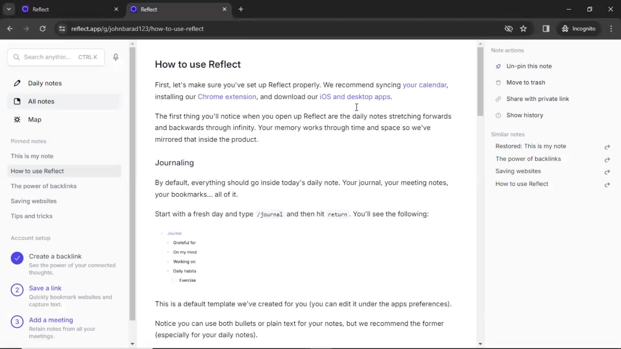Click the Share with private link icon
621x349 pixels.
pos(498,99)
